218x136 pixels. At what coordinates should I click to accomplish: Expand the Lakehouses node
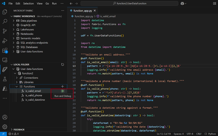[13, 29]
